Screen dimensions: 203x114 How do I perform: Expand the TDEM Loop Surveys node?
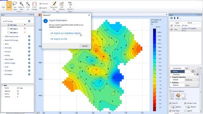pos(3,37)
